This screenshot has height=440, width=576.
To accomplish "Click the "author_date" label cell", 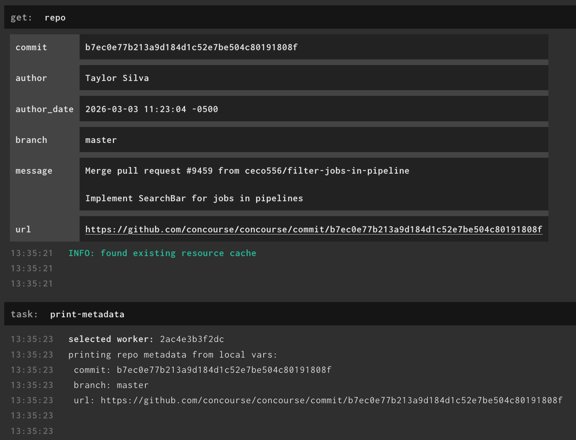I will click(x=45, y=109).
